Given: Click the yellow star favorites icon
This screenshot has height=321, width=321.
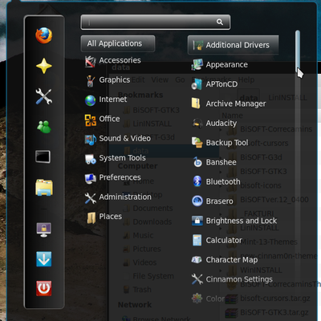Looking at the screenshot, I should pos(44,66).
